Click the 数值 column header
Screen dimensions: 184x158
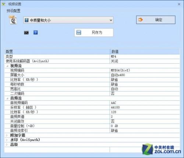click(145, 52)
